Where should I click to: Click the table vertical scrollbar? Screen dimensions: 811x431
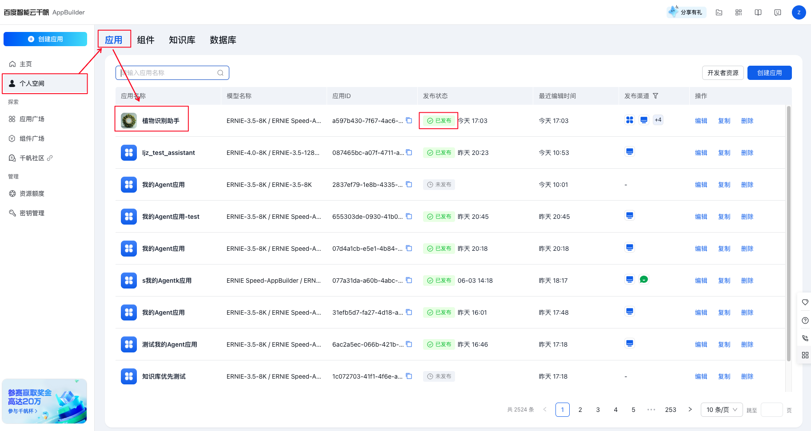click(x=789, y=233)
